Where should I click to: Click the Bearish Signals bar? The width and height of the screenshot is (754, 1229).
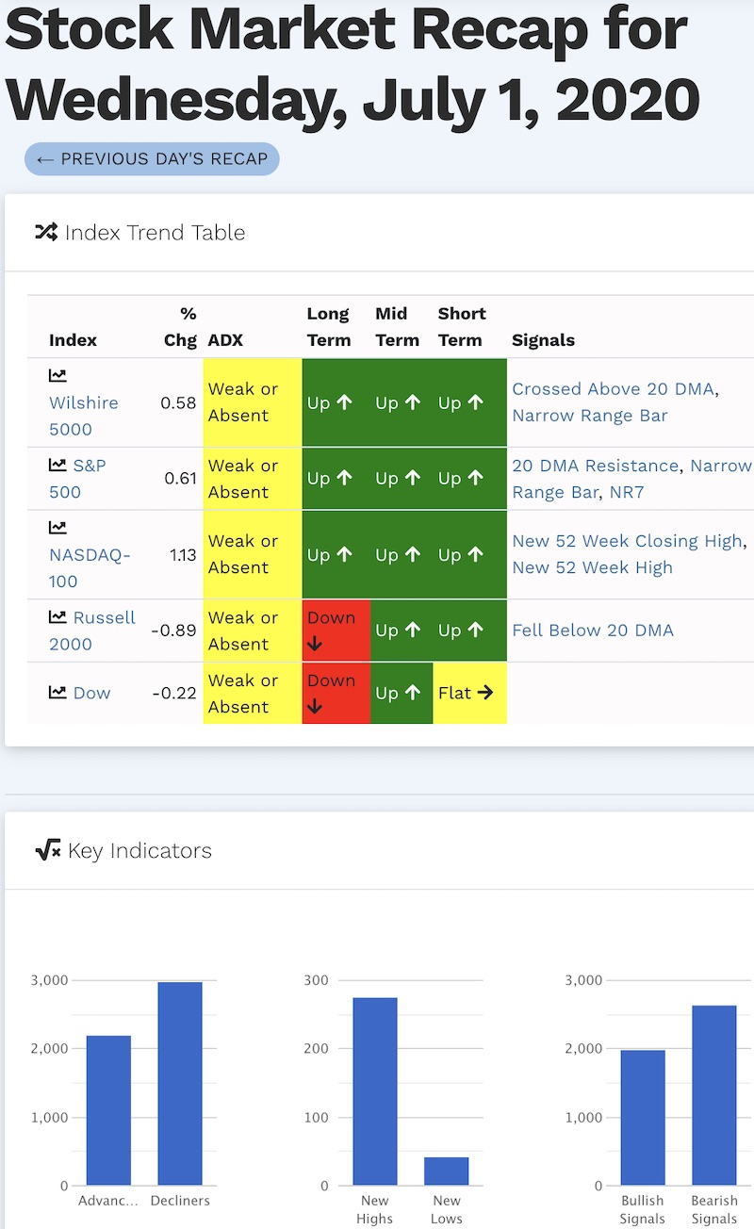pos(714,1095)
